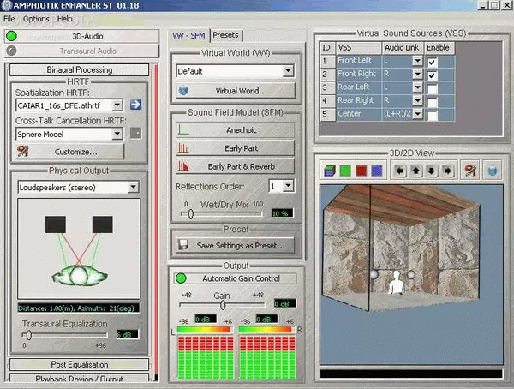Screen dimensions: 514x389
Task: Open Audio Link dropdown for Rear Left
Action: [418, 87]
